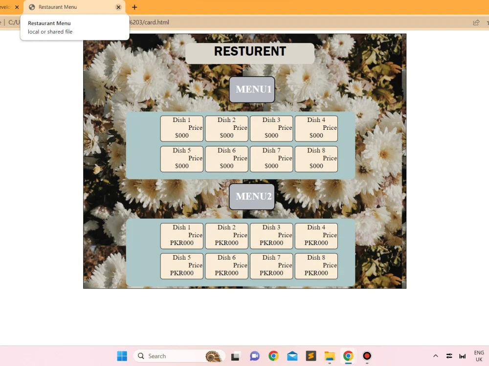Screen dimensions: 489x366
Task: Open a new browser tab
Action: 134,7
